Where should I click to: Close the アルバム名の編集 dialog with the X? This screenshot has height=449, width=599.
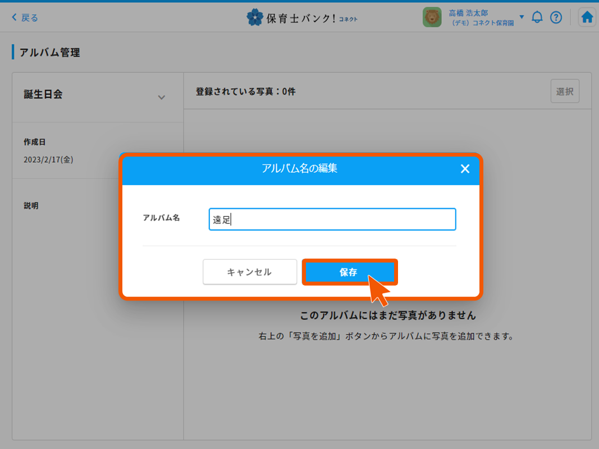[465, 169]
